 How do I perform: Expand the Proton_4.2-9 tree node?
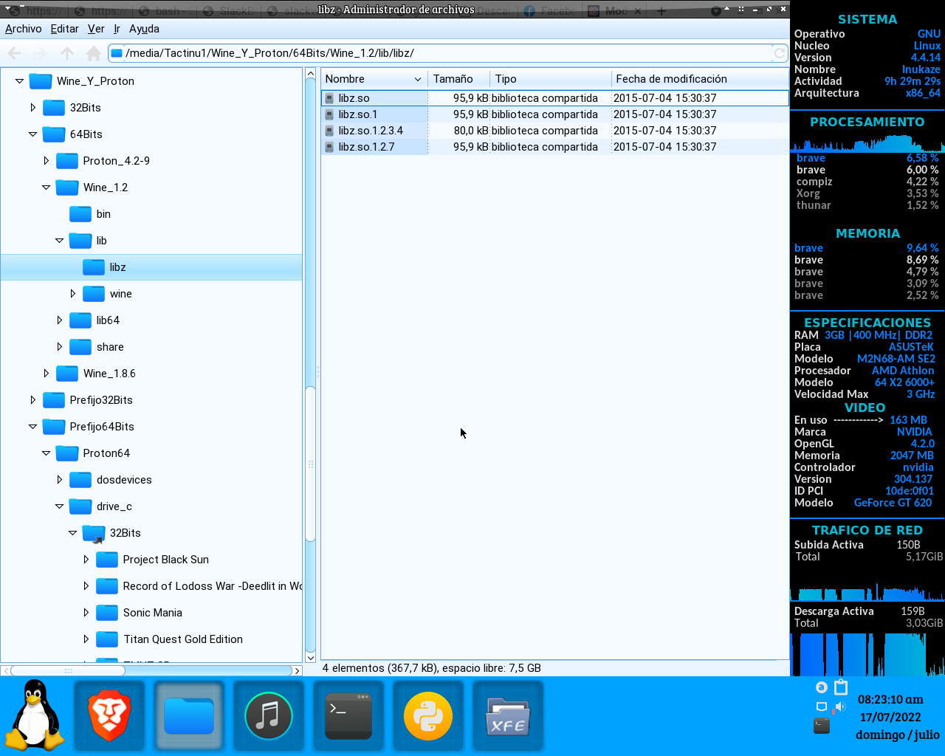click(x=47, y=161)
